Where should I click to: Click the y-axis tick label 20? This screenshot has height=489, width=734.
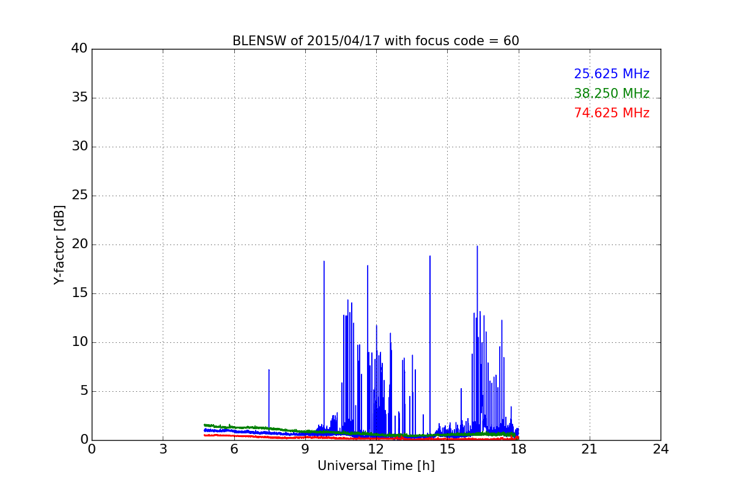pyautogui.click(x=80, y=244)
